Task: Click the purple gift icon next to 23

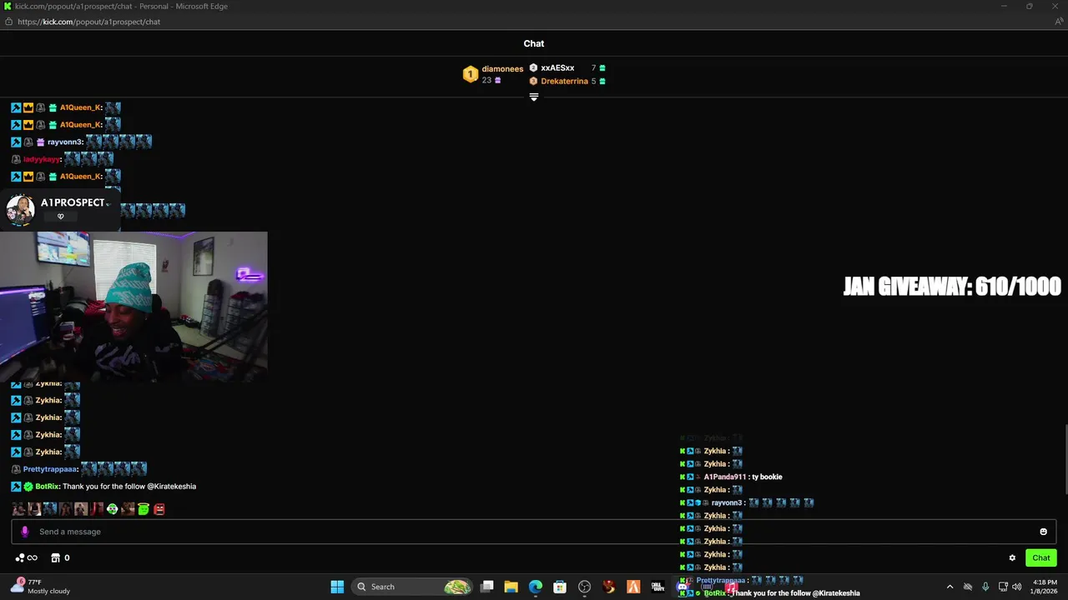Action: (x=498, y=81)
